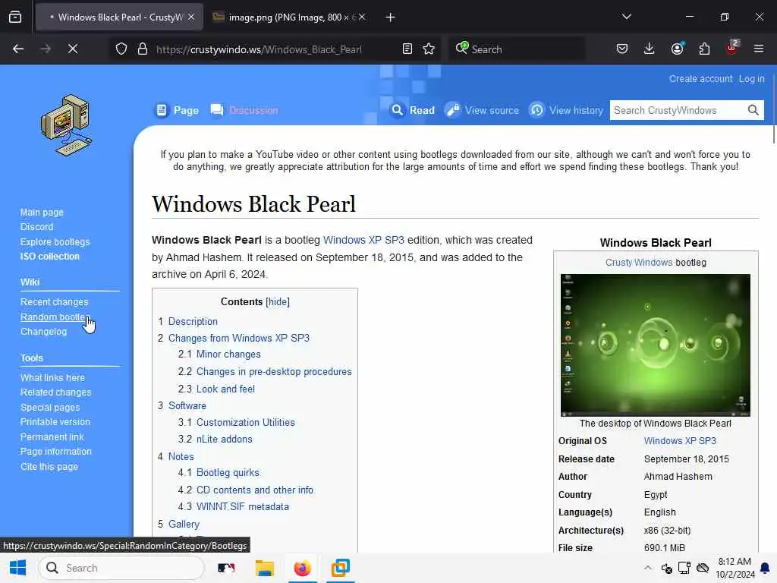Jump to WINNT.SIF metadata section
Viewport: 777px width, 583px height.
pos(243,506)
